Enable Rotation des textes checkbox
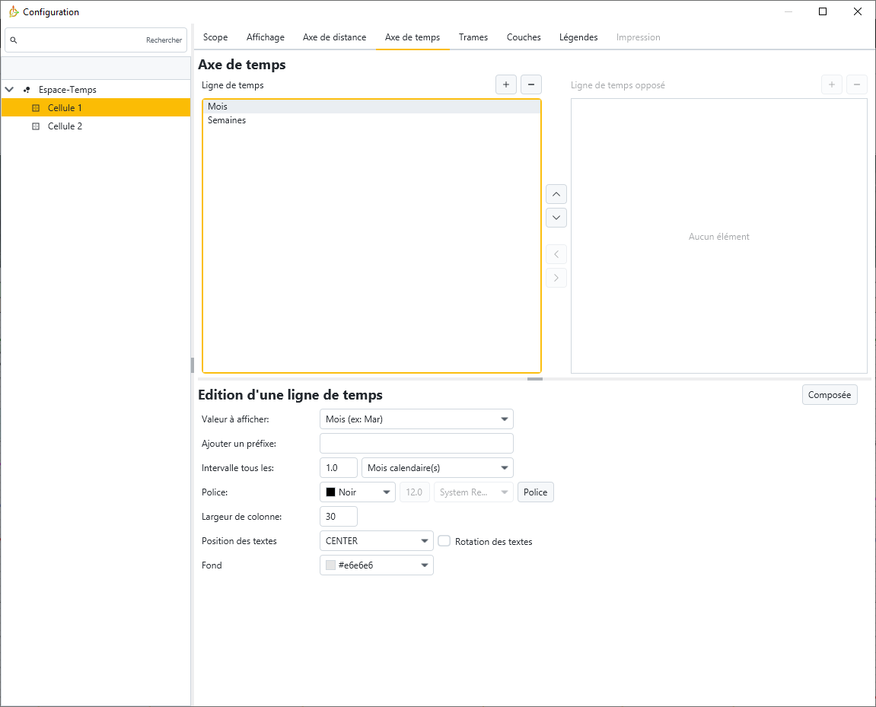Image resolution: width=876 pixels, height=707 pixels. coord(444,541)
